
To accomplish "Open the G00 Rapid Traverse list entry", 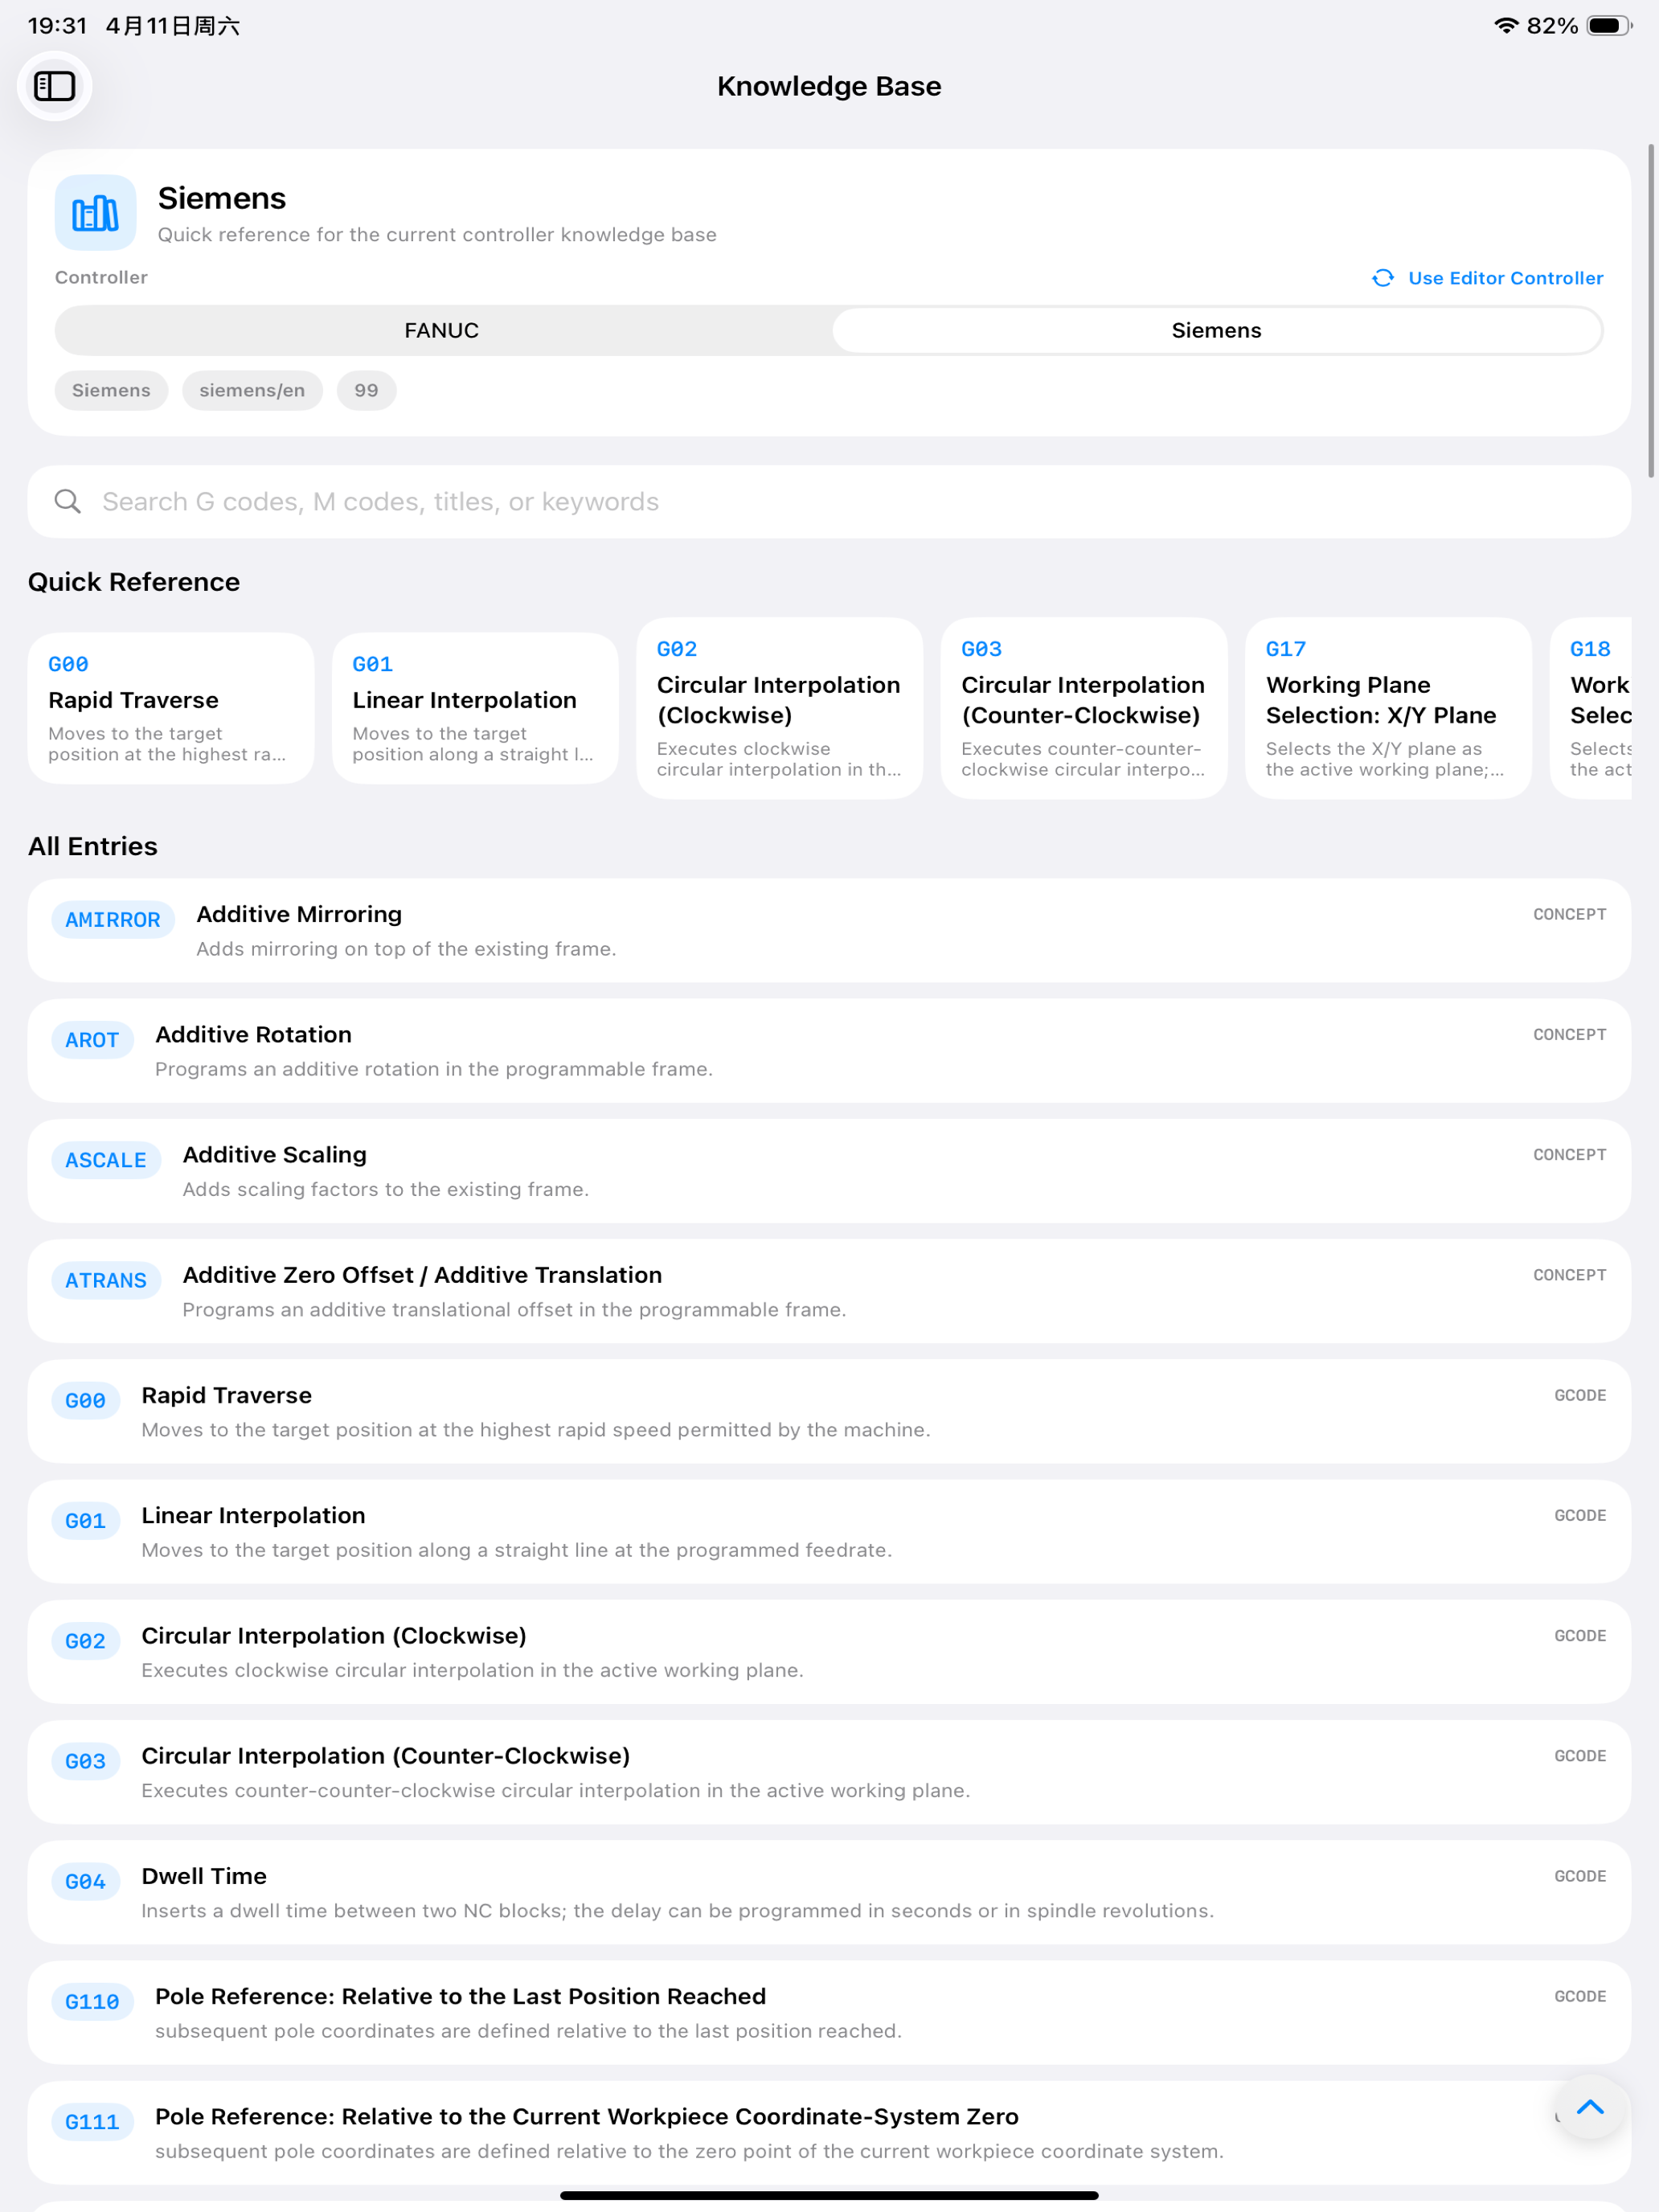I will [829, 1411].
